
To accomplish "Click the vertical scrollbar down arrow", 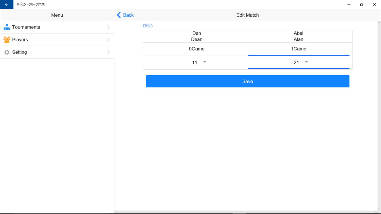I will (379, 209).
